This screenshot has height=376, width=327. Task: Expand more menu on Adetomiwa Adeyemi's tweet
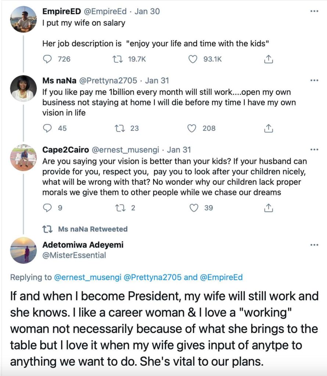(314, 245)
